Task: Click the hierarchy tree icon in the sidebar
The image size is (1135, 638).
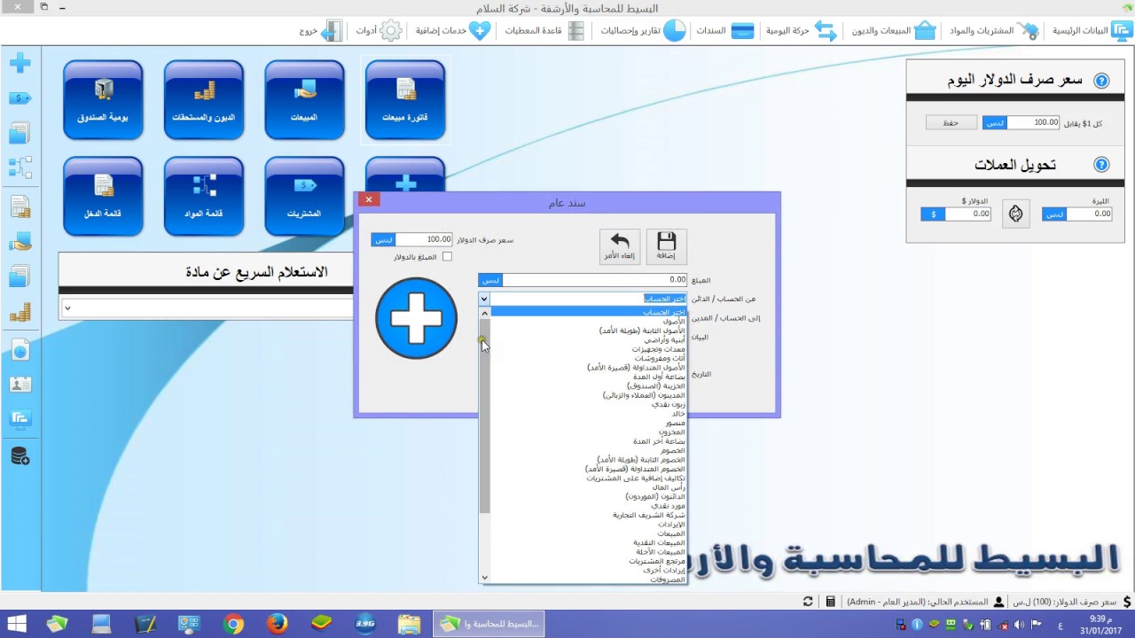Action: (x=20, y=167)
